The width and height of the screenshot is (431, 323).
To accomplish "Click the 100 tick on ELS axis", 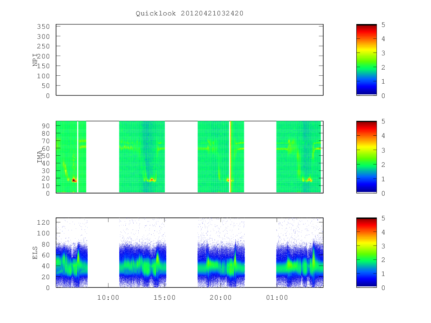I will [43, 233].
